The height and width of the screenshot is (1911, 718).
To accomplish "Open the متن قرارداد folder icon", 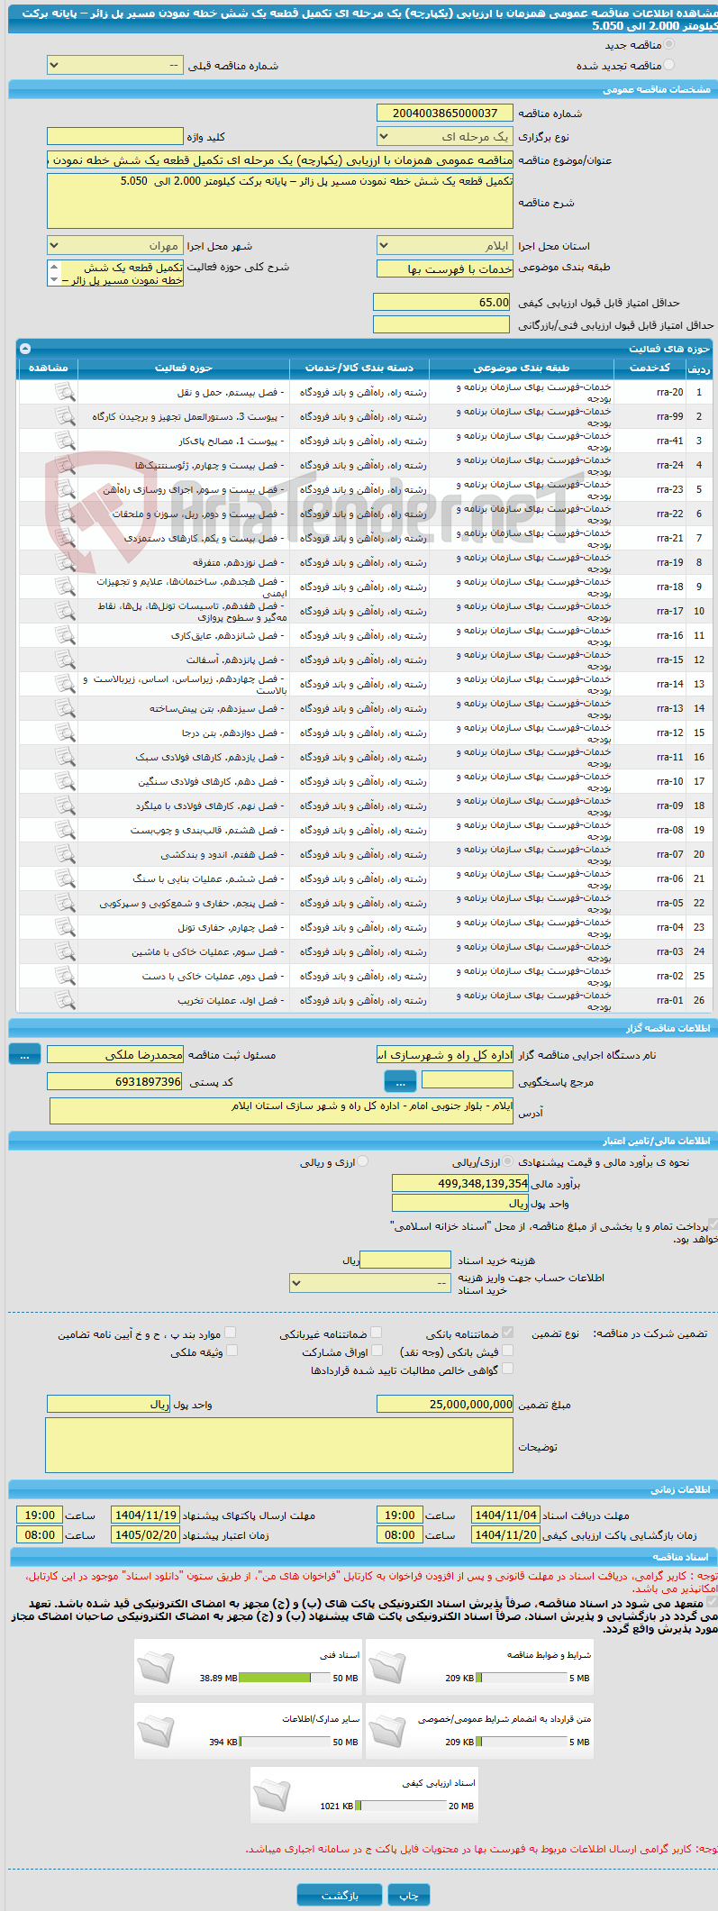I will [386, 1731].
